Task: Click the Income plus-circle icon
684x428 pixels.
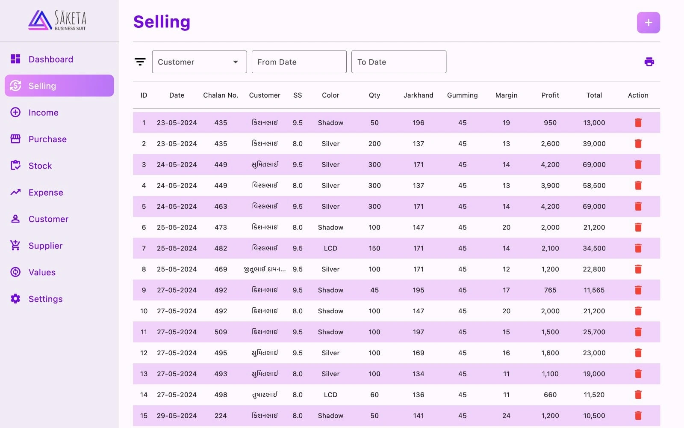Action: 15,112
